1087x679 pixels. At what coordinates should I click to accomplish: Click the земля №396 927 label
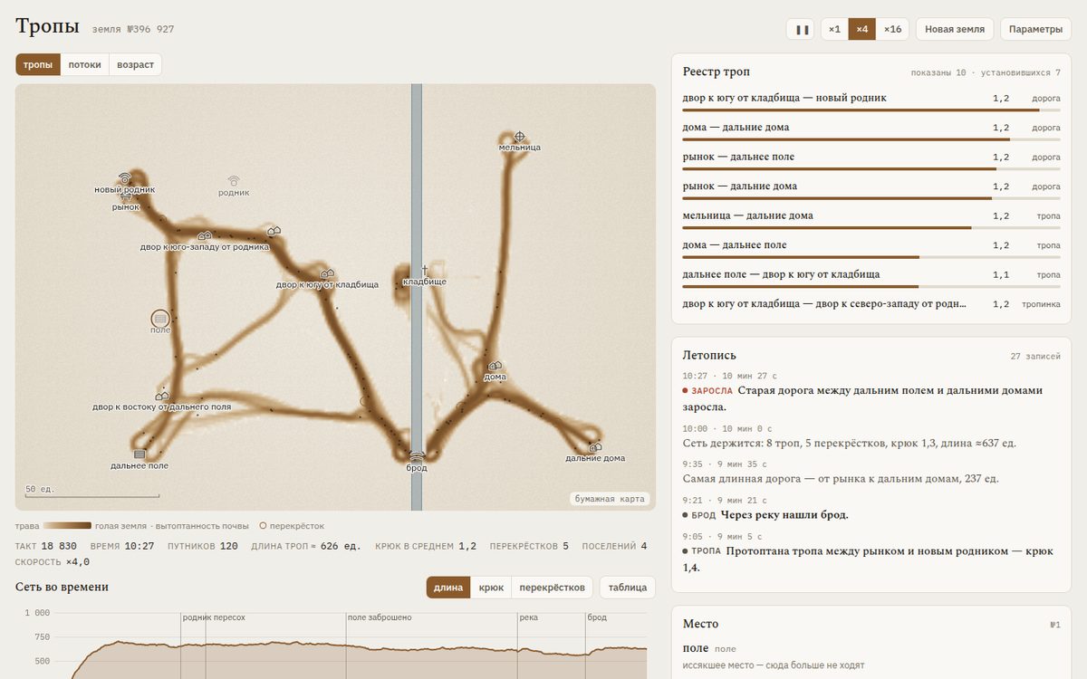point(133,29)
